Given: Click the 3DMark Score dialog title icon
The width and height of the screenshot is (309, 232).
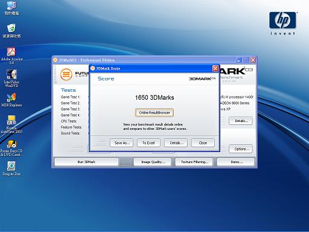Looking at the screenshot, I should (92, 68).
